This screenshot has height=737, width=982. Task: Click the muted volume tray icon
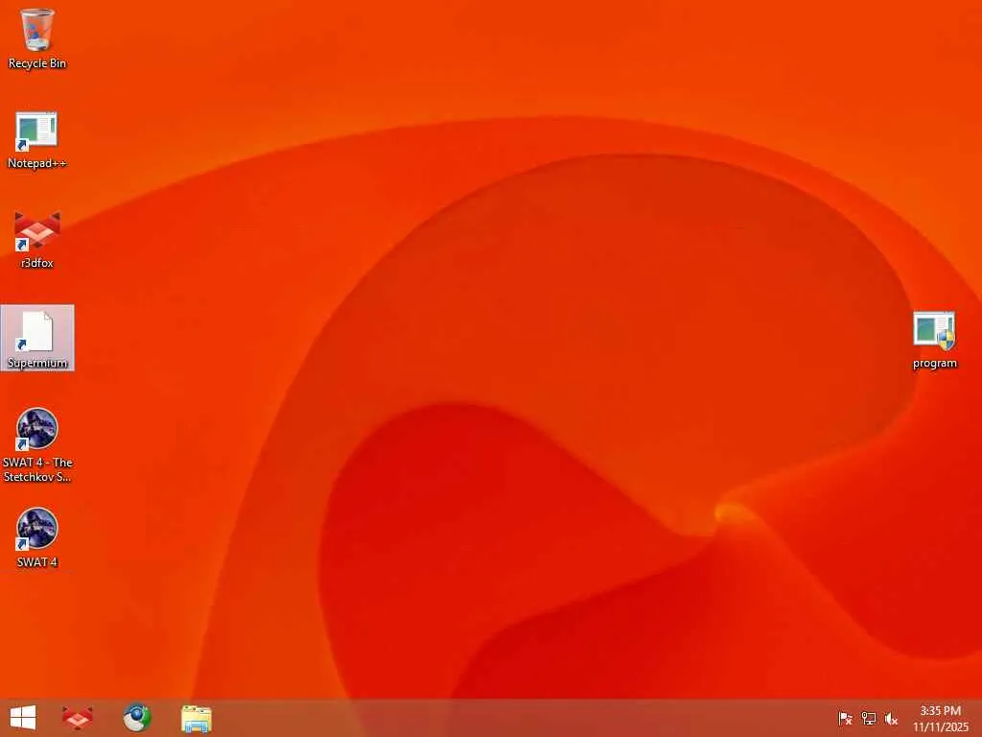[891, 719]
